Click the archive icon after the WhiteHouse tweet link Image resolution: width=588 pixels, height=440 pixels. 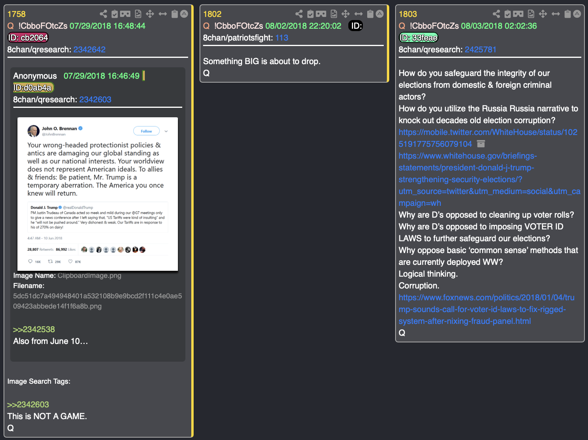pos(481,144)
